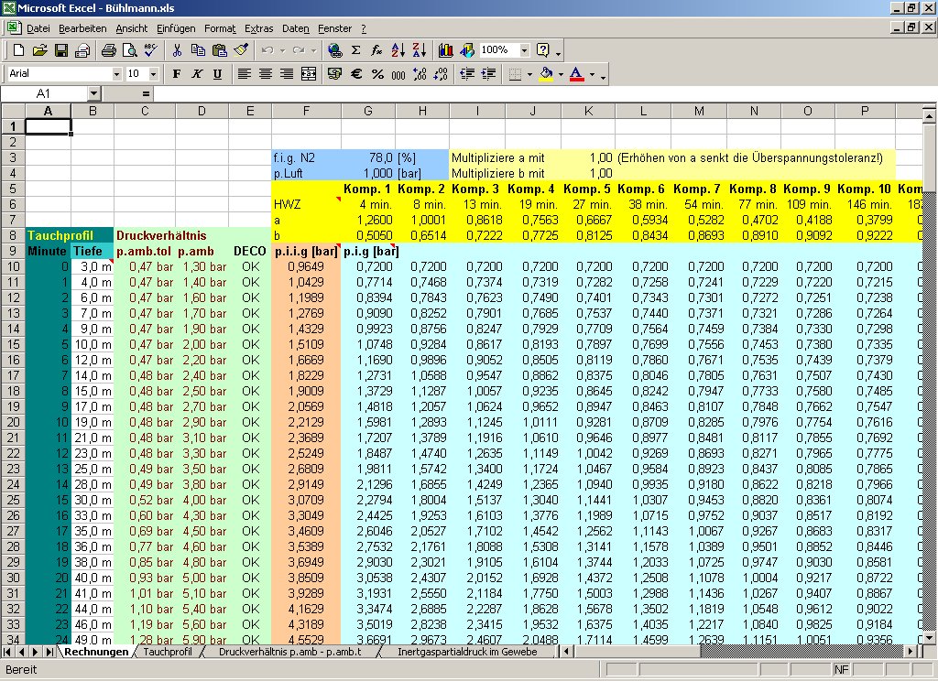This screenshot has height=681, width=938.
Task: Click the horizontal scrollbar right arrow
Action: tap(911, 652)
